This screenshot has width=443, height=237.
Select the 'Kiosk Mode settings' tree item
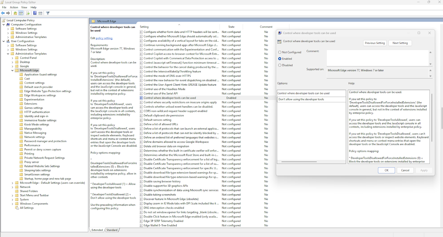click(37, 125)
